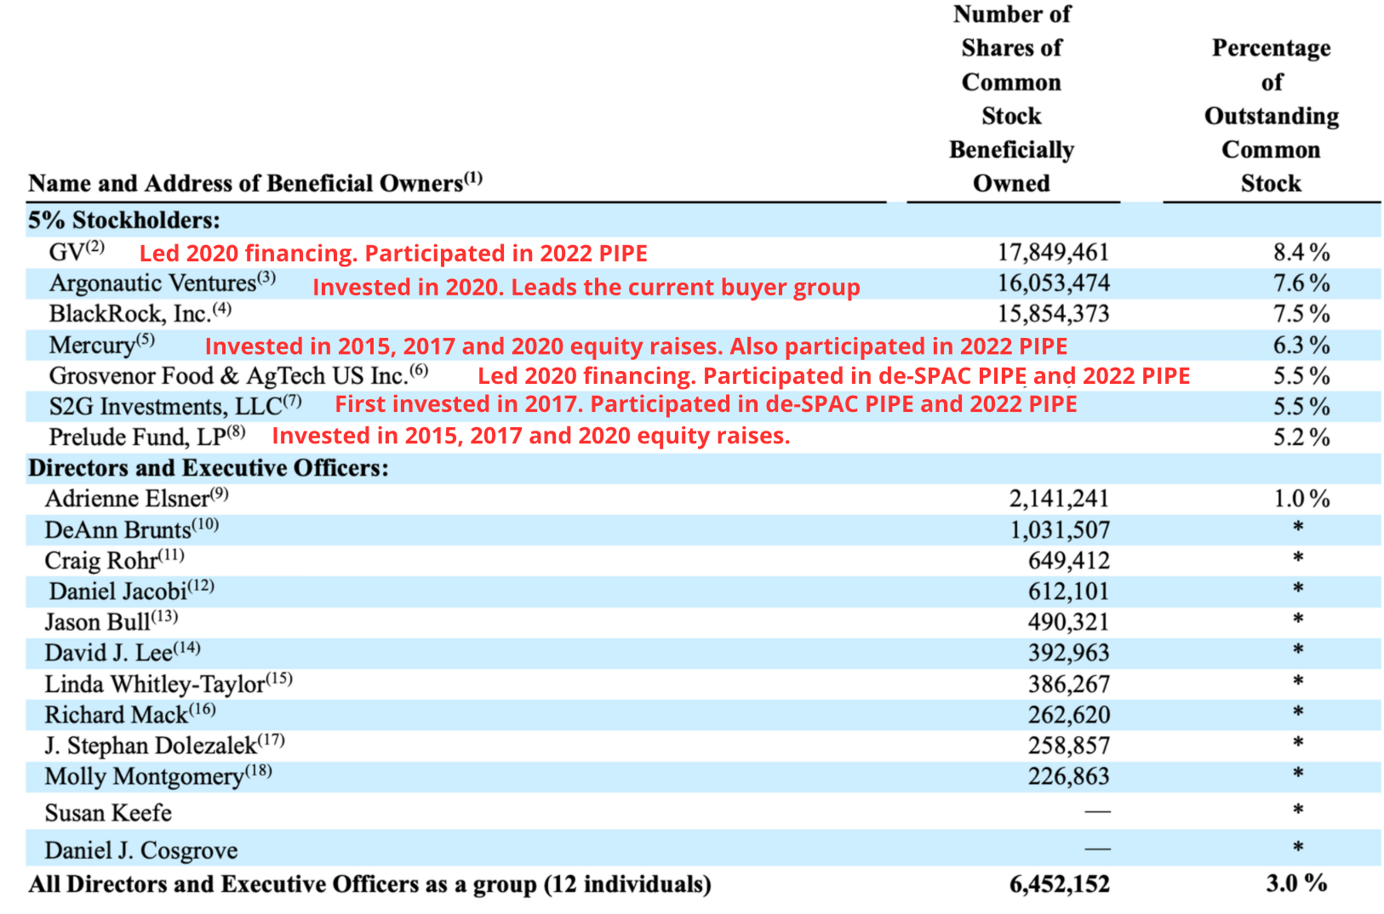This screenshot has height=914, width=1384.
Task: Click 'Percentage of Outstanding Common Stock' column header
Action: [x=1271, y=116]
